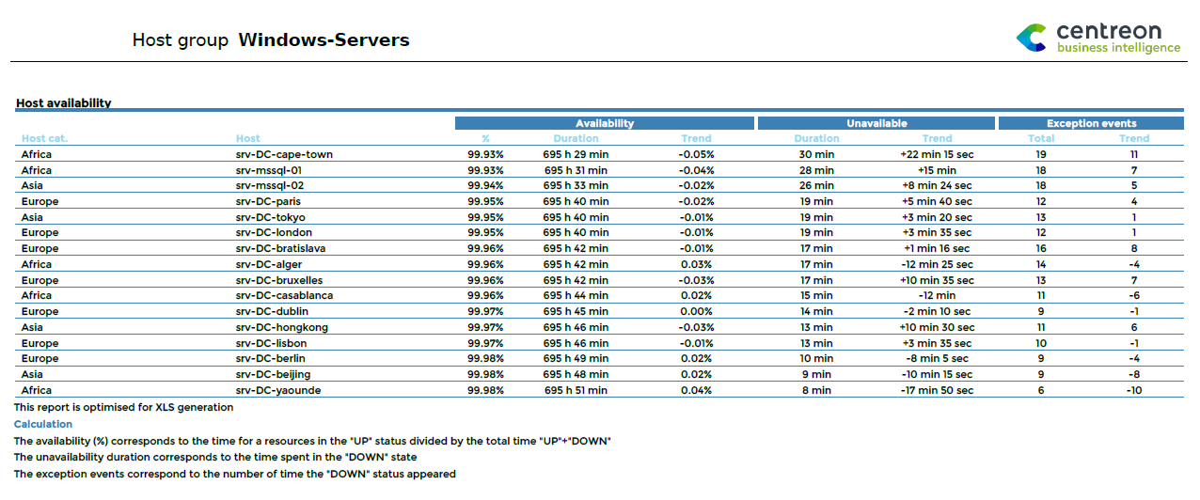Select the Exception events header band
The image size is (1200, 500).
click(1091, 123)
